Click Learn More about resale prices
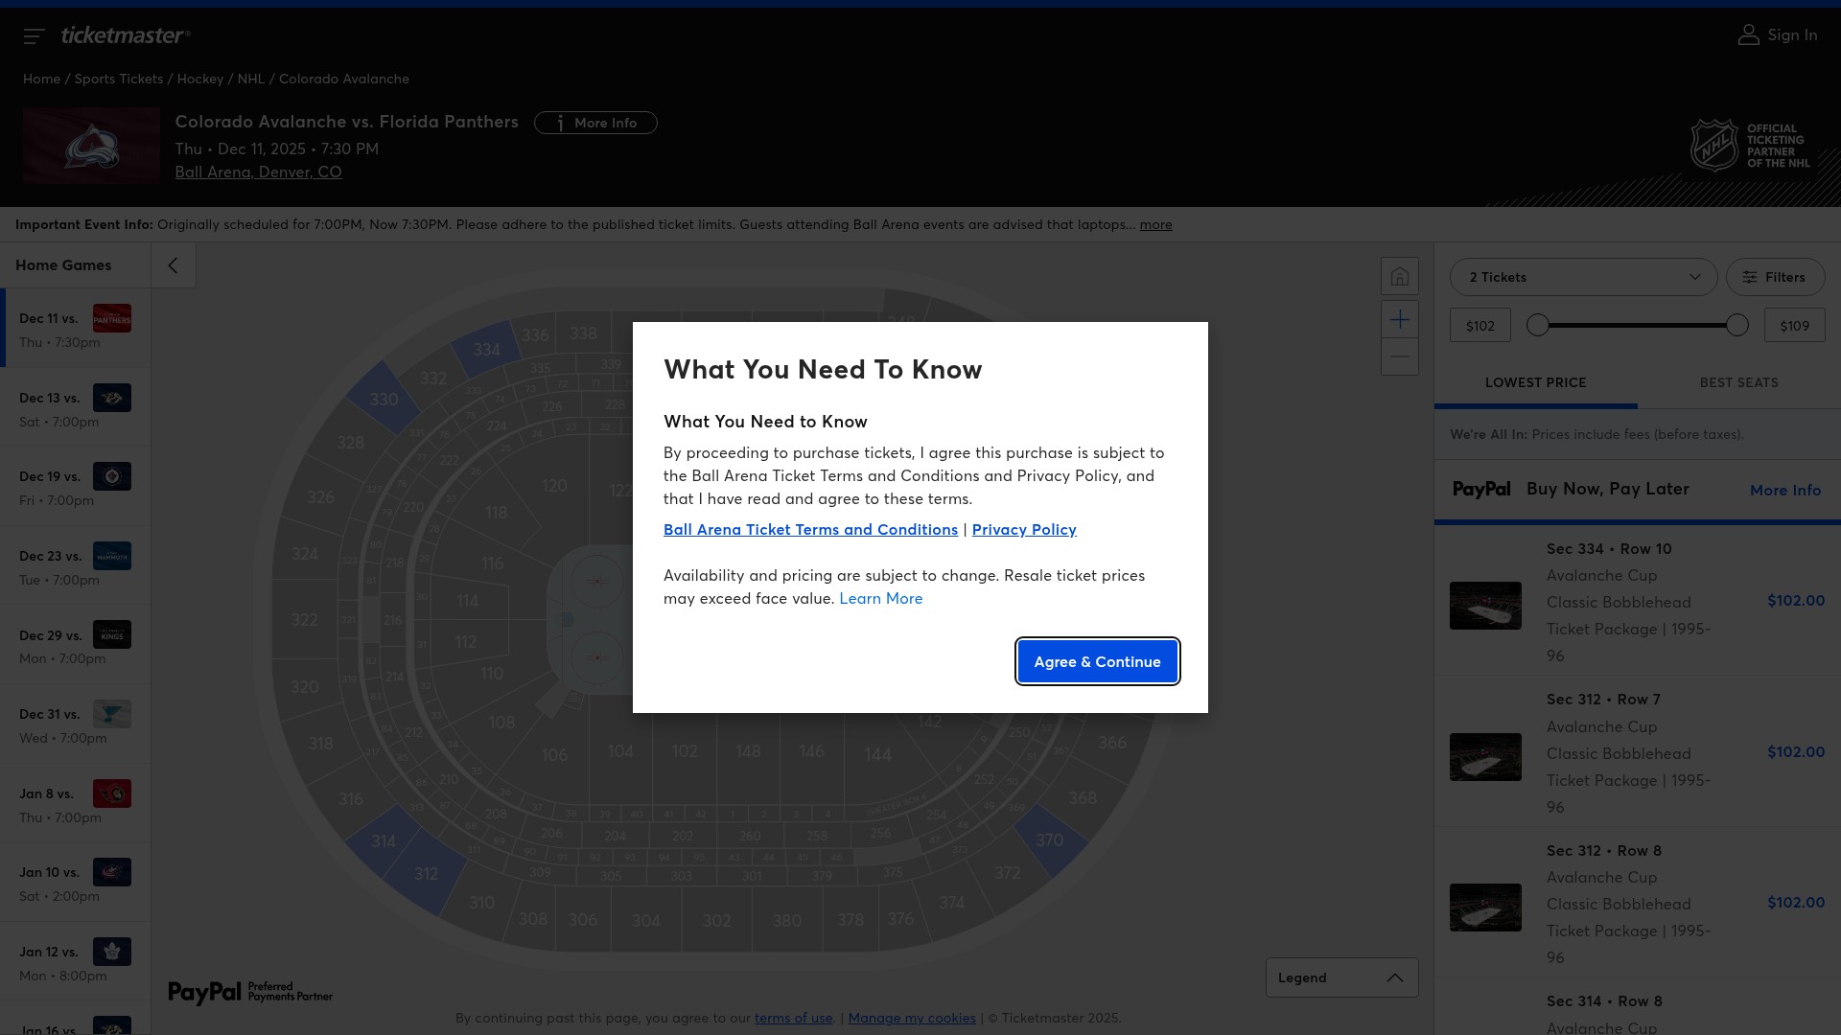Screen dimensions: 1841x1035 880,598
